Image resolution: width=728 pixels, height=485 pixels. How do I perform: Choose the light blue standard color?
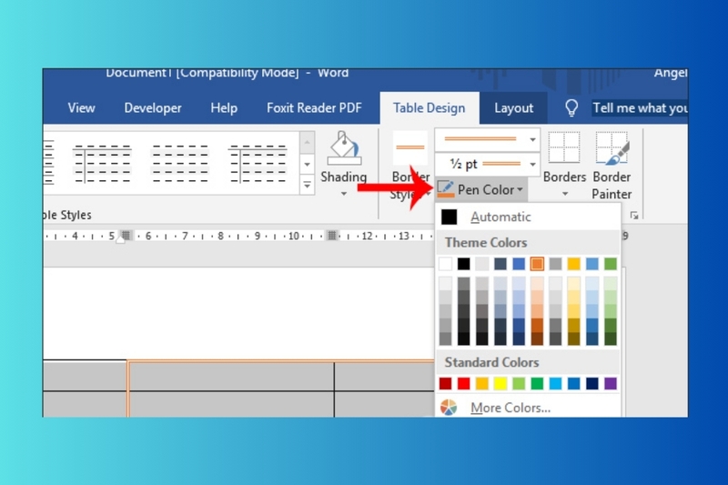click(555, 383)
